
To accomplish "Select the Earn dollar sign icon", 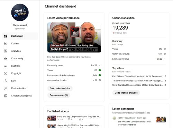I will point(6,81).
